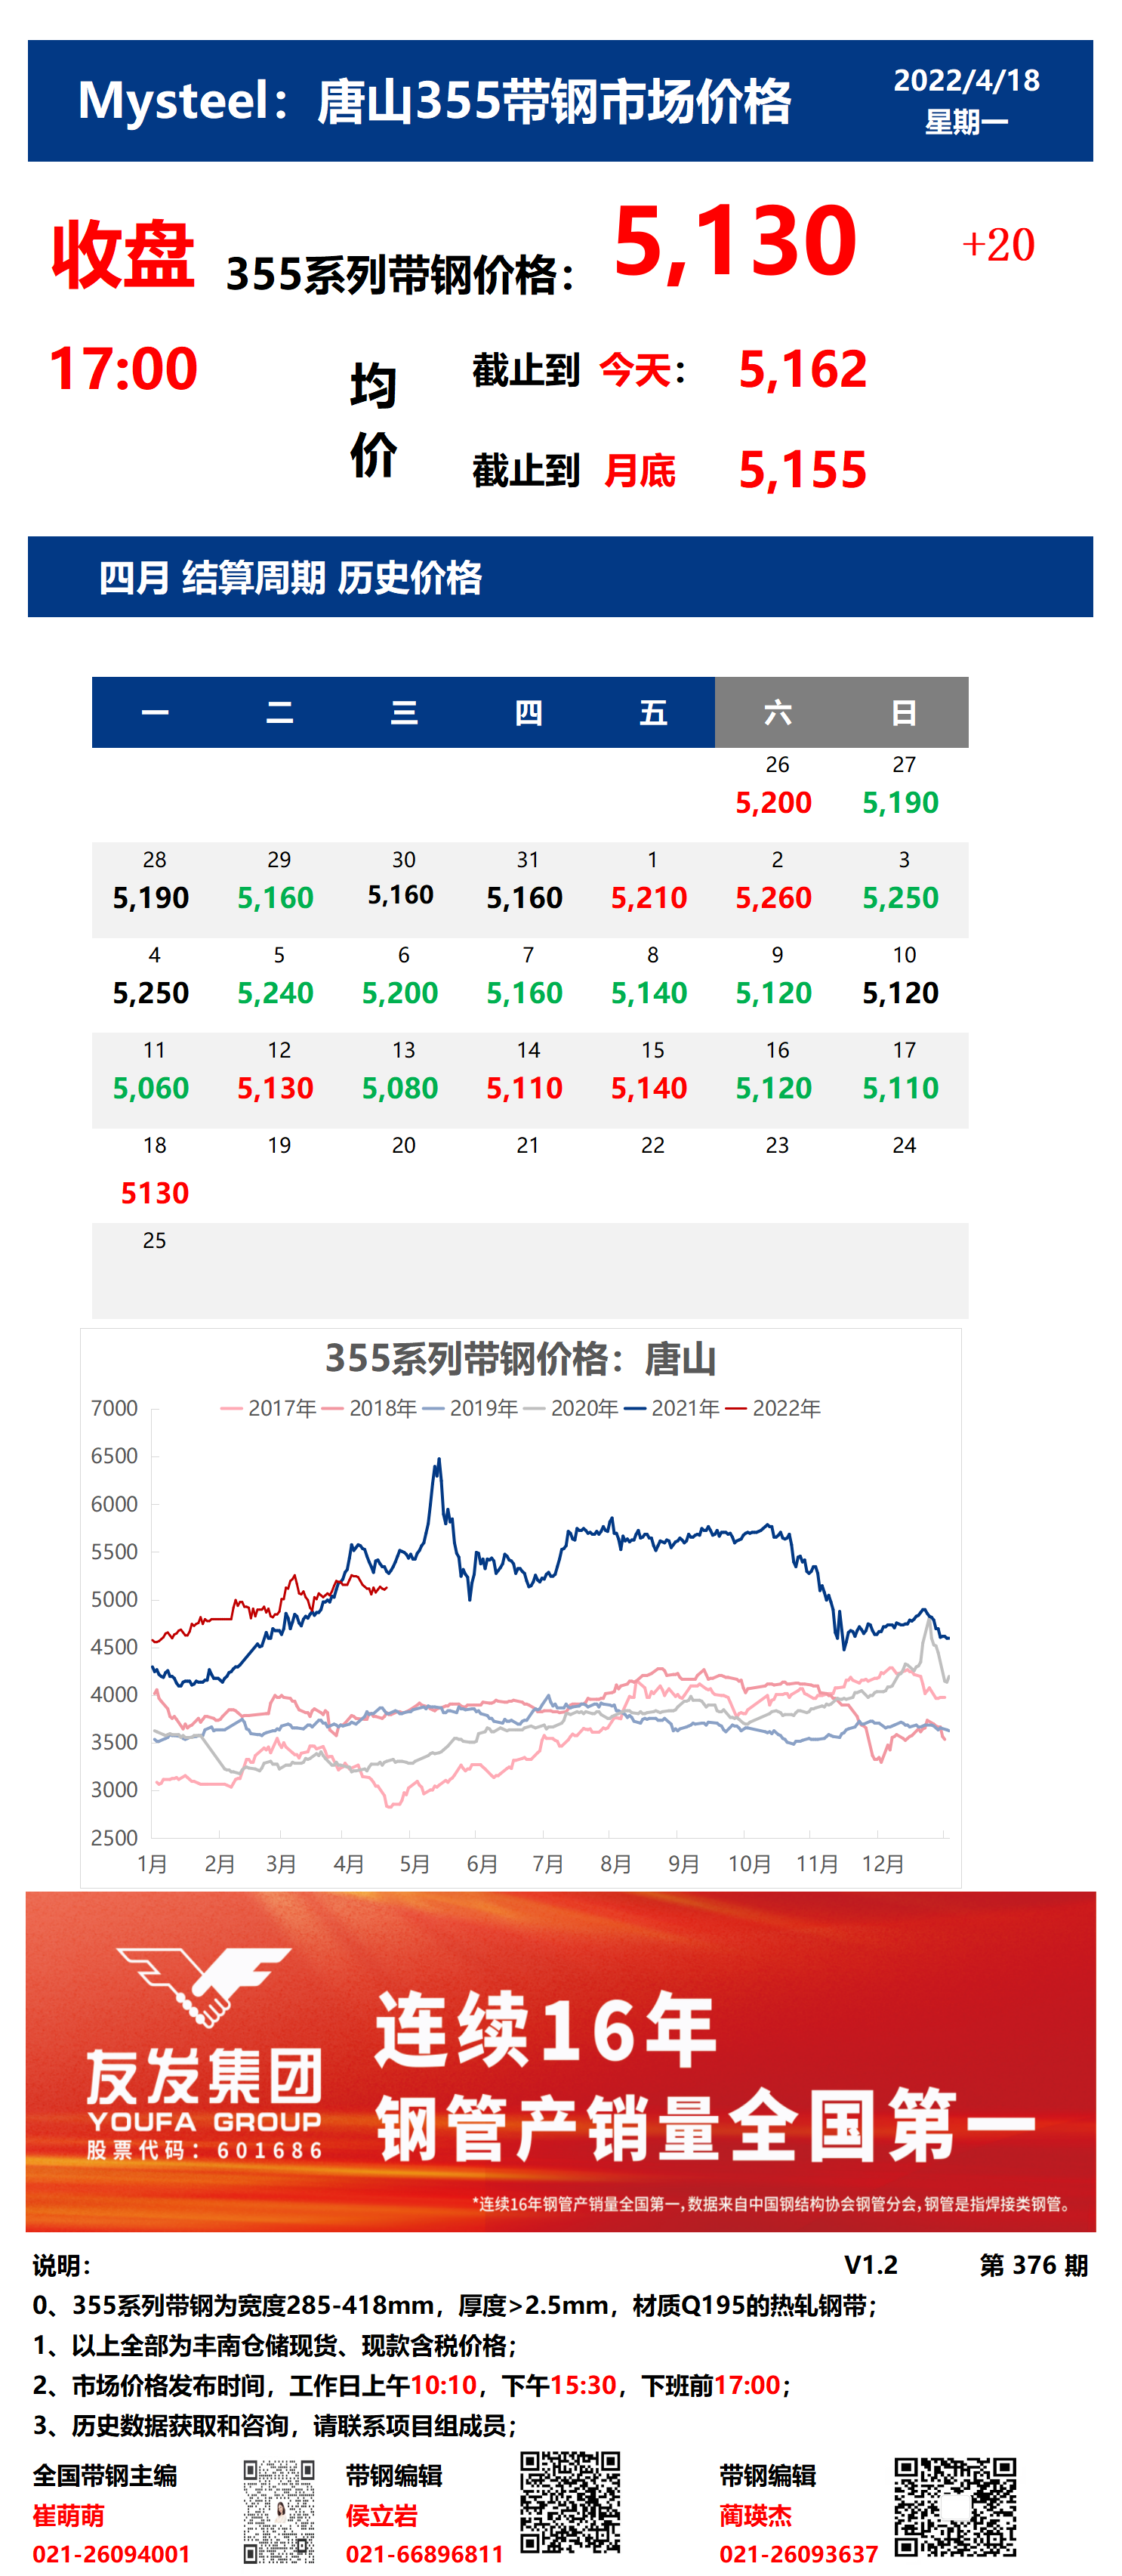
Task: Click the 7000 y-axis label
Action: [114, 1408]
